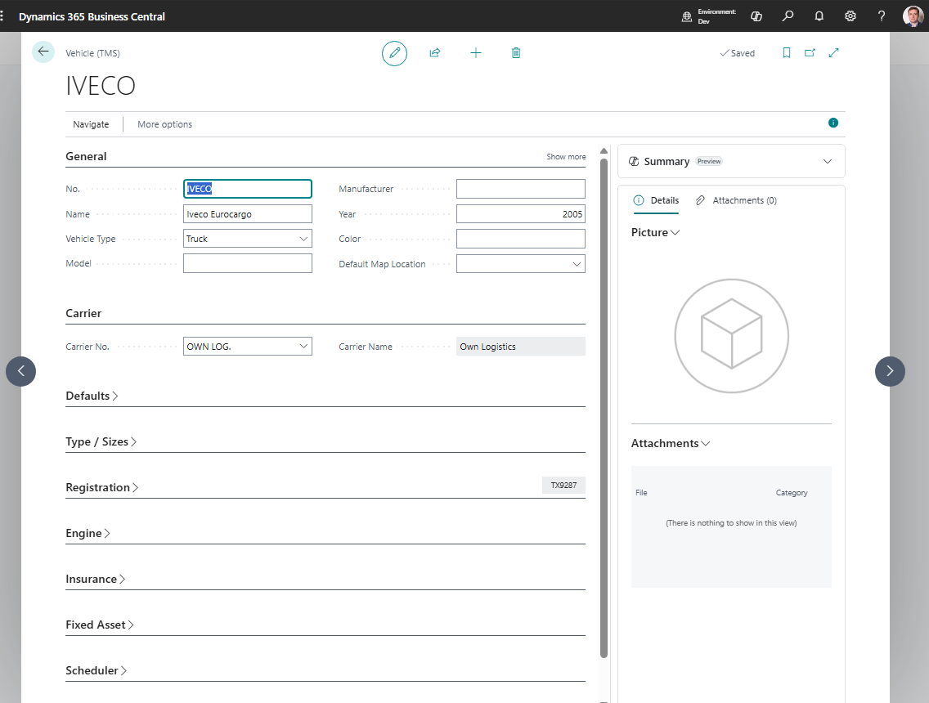
Task: Click the Saved status indicator
Action: (737, 53)
